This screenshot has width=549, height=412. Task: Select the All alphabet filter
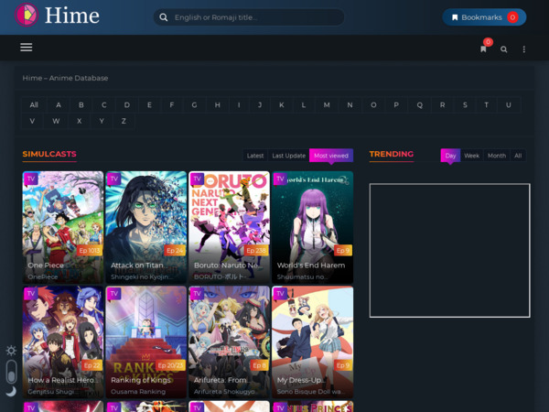34,104
